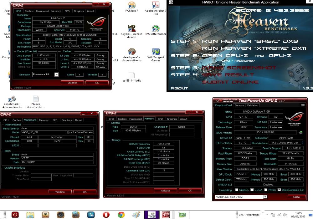Open the Crysis3 shortcut on the desktop
Viewport: 313px width, 219px height.
click(x=131, y=32)
